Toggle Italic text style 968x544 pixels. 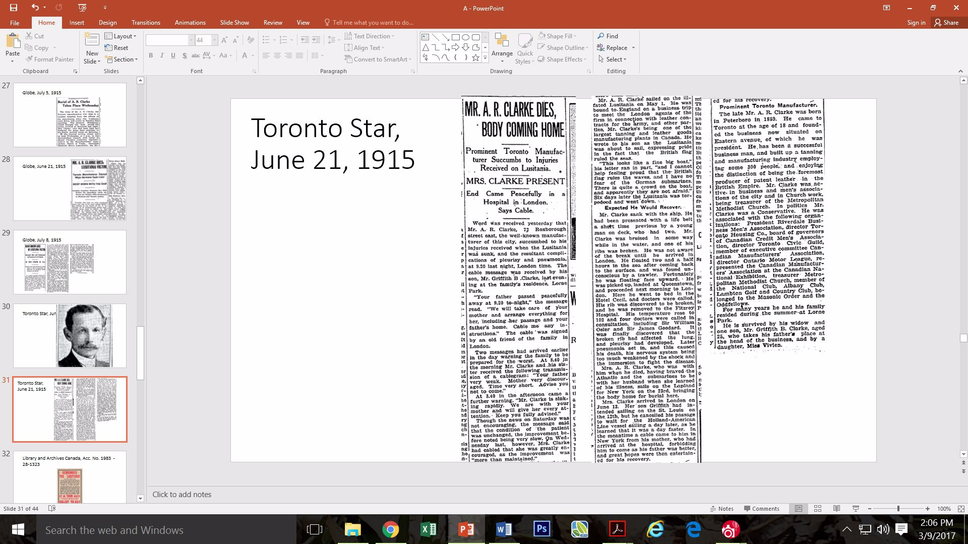[x=162, y=55]
